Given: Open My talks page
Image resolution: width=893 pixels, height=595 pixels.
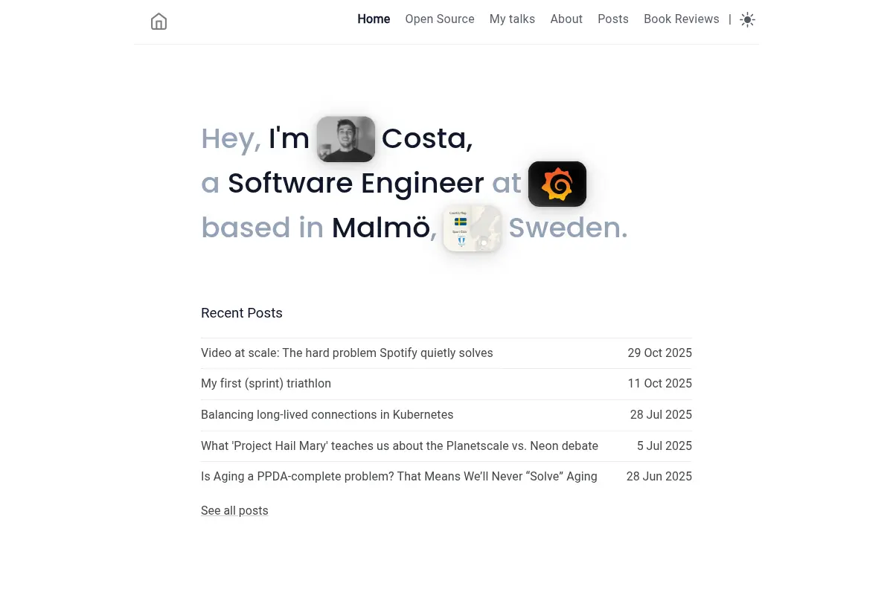Looking at the screenshot, I should point(512,19).
